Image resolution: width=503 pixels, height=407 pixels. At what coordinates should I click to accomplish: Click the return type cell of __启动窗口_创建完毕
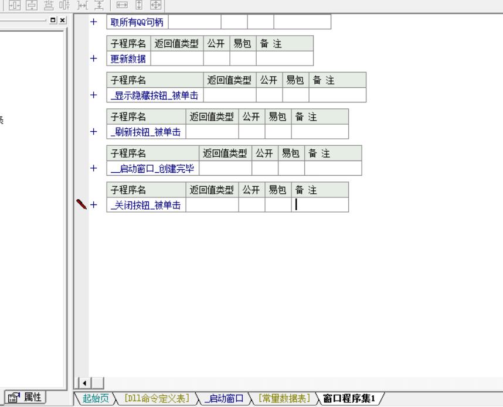(x=225, y=168)
